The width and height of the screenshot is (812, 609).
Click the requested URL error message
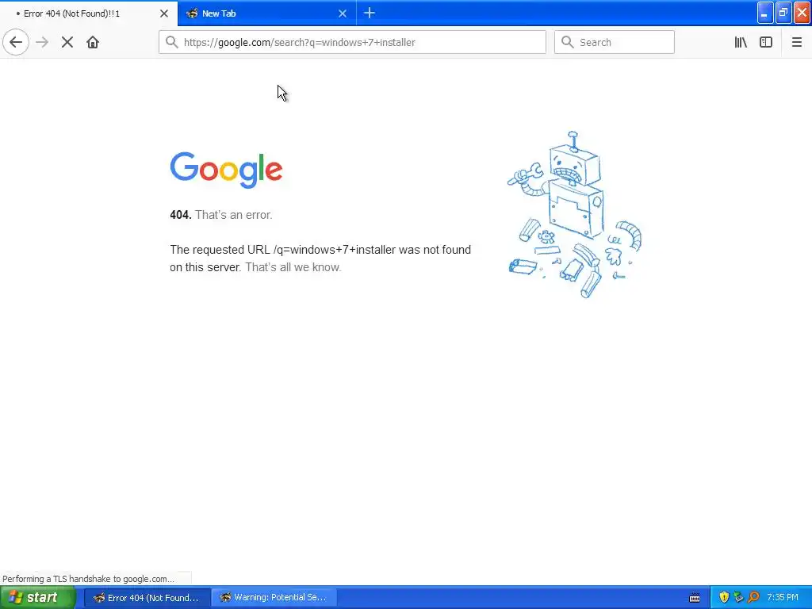[320, 259]
